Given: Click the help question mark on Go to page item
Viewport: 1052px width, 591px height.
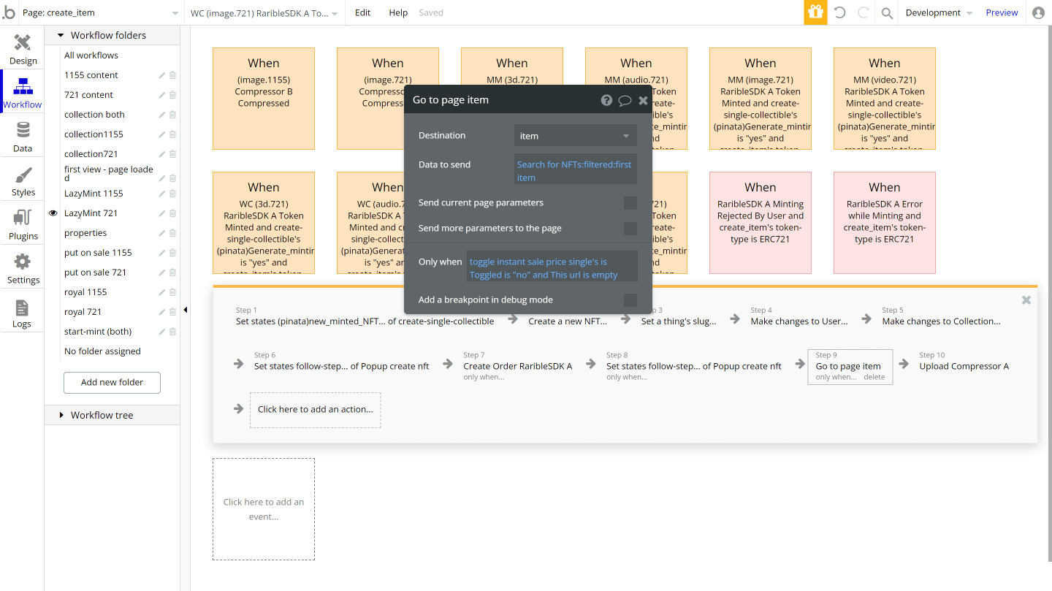Looking at the screenshot, I should pos(606,100).
